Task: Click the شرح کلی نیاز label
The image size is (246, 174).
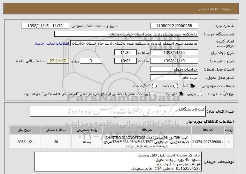Action: (220, 111)
